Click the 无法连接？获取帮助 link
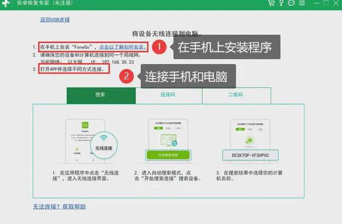342x224 pixels. [60, 207]
